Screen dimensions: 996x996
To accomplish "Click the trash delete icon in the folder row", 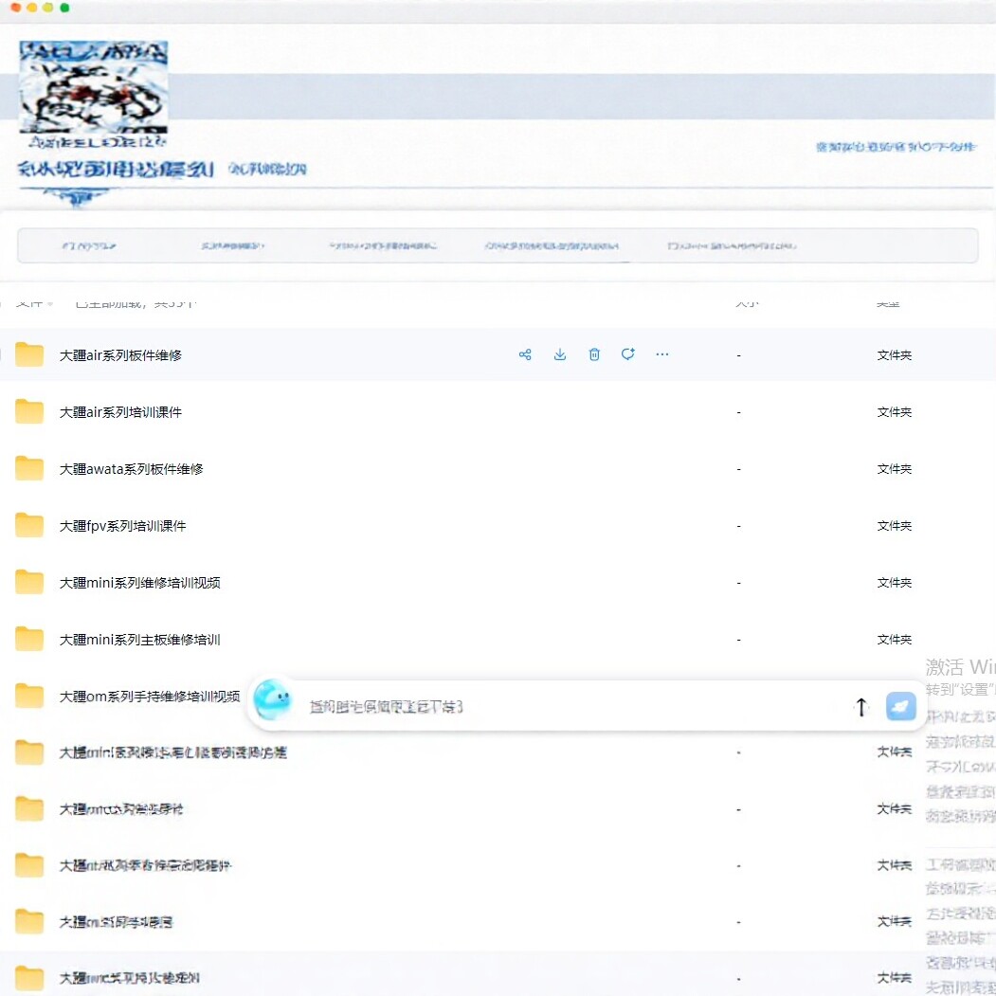I will tap(594, 353).
